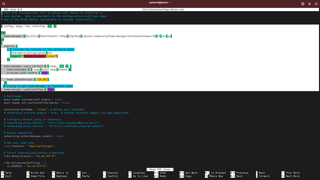The width and height of the screenshot is (320, 180).
Task: Click the Write Out shortcut label
Action: 38,173
